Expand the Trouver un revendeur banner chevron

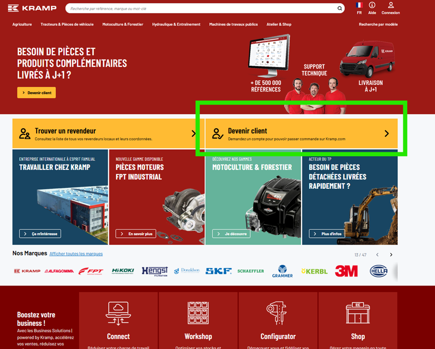tap(194, 134)
